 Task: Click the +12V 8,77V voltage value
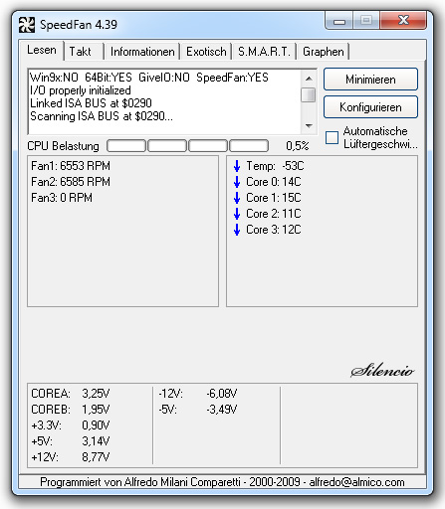tap(96, 457)
